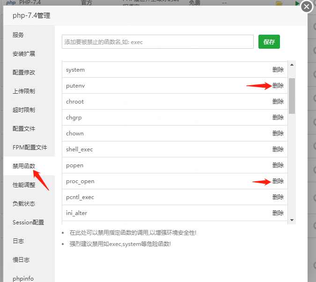This screenshot has height=282, width=316.
Task: Open the 配置修改 section
Action: (x=24, y=73)
